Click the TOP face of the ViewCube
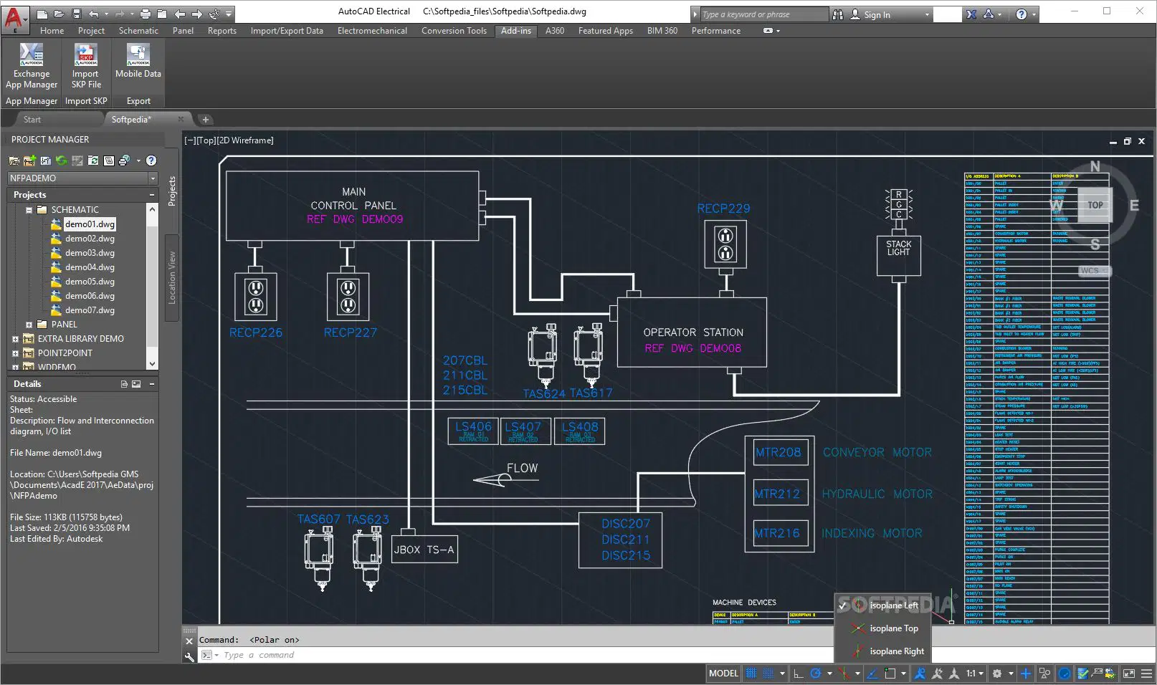 [x=1095, y=206]
